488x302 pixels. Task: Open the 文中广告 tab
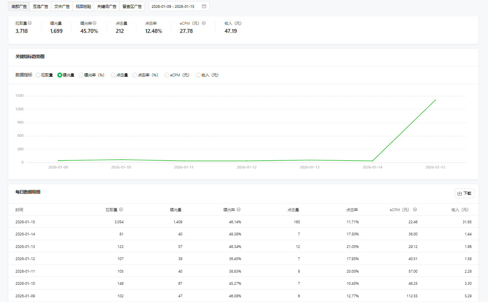pyautogui.click(x=62, y=6)
